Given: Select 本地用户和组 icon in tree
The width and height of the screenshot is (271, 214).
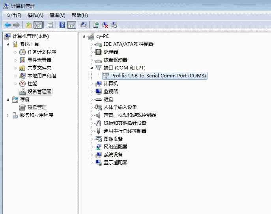Looking at the screenshot, I should coord(22,76).
